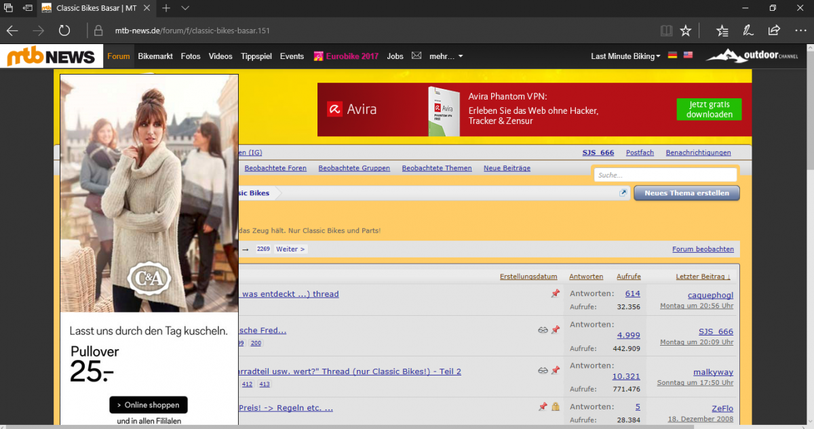Click the Forum beobachten link

tap(703, 249)
